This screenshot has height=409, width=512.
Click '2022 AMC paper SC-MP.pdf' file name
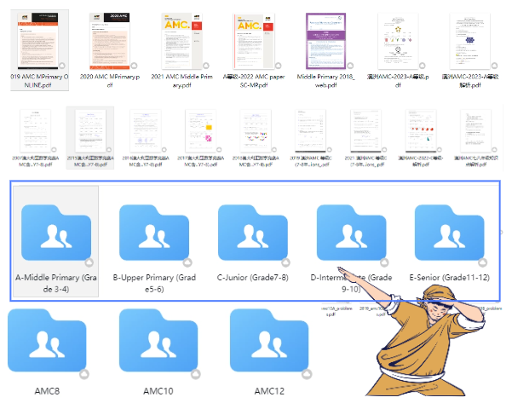(254, 81)
